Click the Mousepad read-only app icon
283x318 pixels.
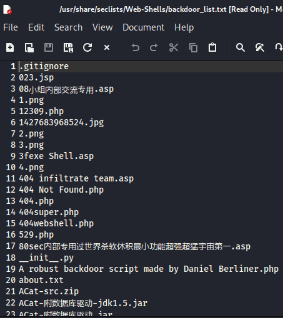7,9
